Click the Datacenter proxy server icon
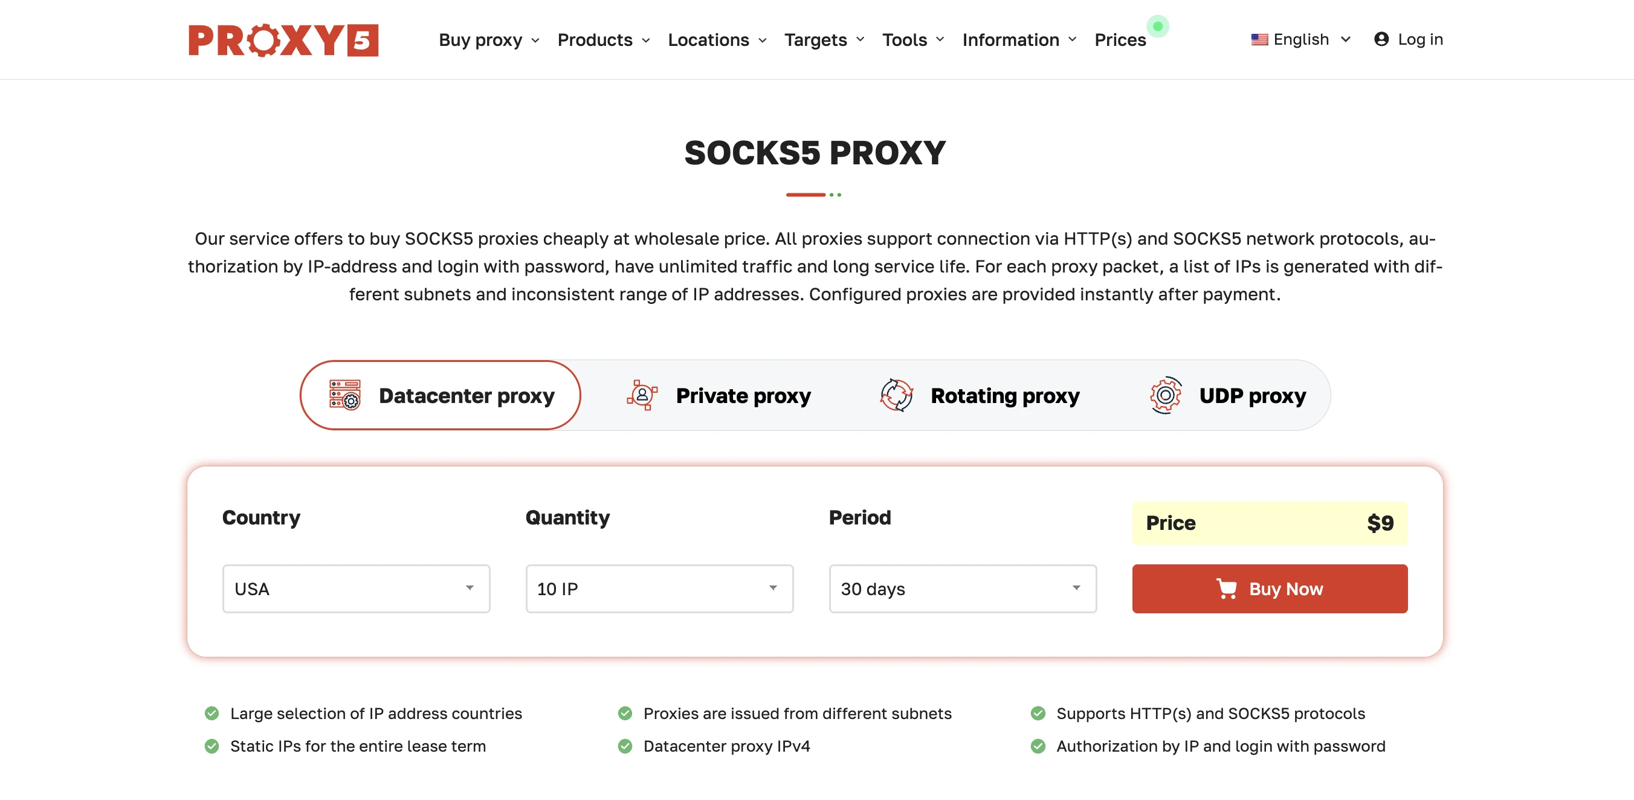 (345, 395)
